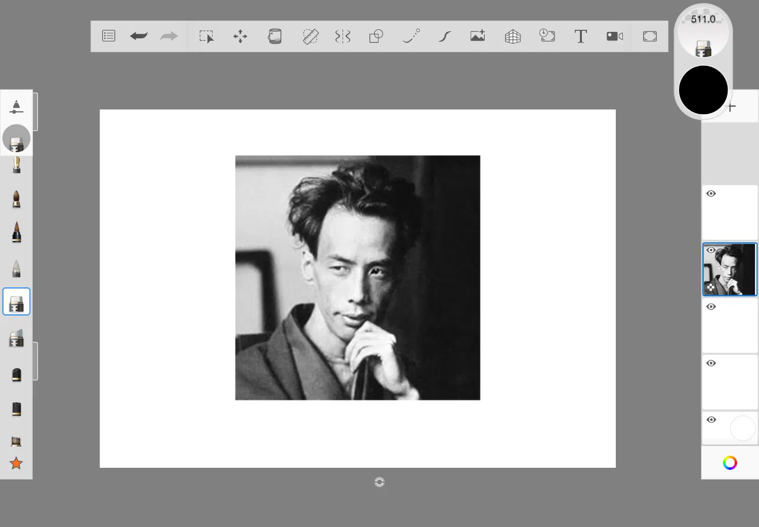
Task: Turn on the Symmetry tool
Action: [x=343, y=36]
